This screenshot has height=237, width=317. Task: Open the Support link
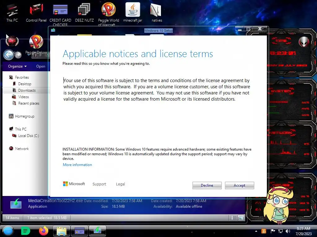(x=99, y=184)
